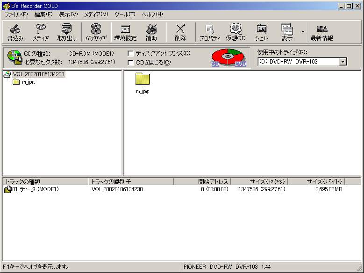Viewport: 364px width, 273px height.
Task: Click the サイズ(セクタ) column header
Action: point(259,182)
